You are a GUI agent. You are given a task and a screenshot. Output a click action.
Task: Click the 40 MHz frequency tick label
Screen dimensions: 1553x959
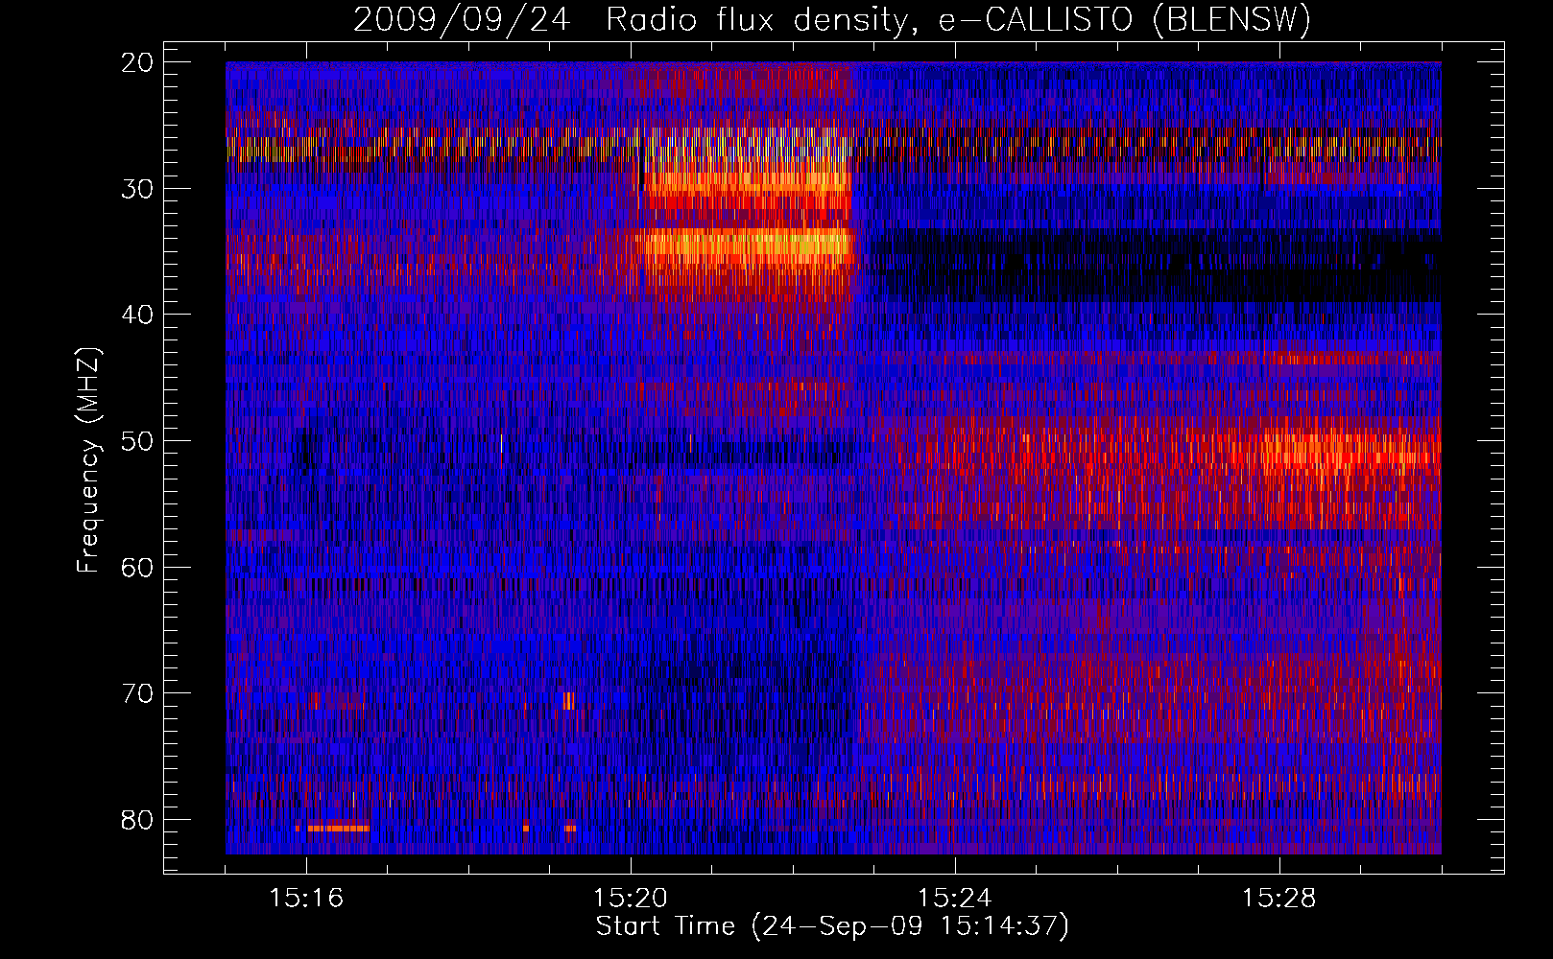137,315
